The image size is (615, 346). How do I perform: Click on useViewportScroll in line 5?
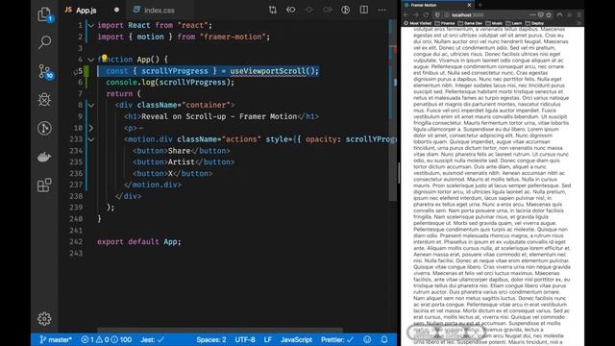(x=267, y=71)
